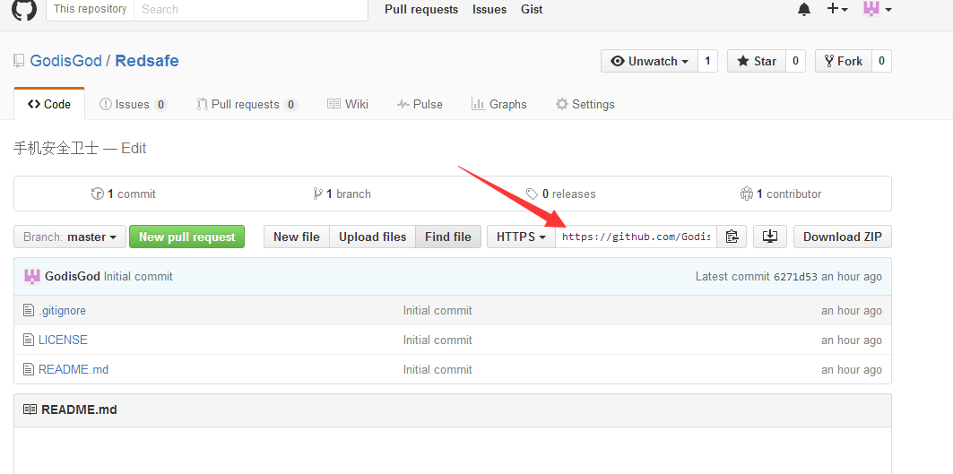The width and height of the screenshot is (953, 474).
Task: Open Initial commit link in .gitignore row
Action: pos(438,311)
